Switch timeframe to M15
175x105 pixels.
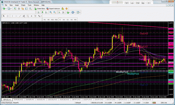52,20
